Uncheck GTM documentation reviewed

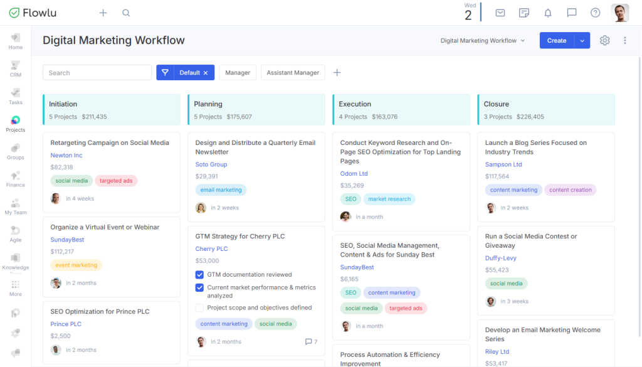pos(199,274)
